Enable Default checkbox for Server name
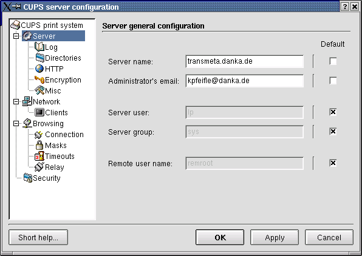The height and width of the screenshot is (256, 362). coord(333,61)
